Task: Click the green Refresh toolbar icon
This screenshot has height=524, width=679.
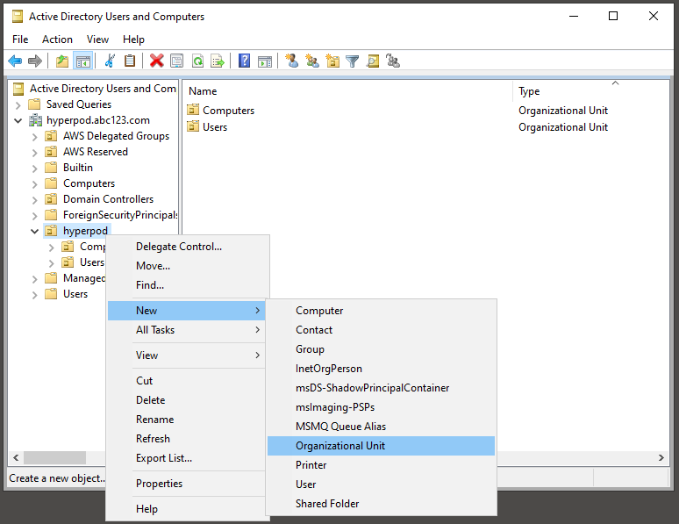Action: [197, 61]
